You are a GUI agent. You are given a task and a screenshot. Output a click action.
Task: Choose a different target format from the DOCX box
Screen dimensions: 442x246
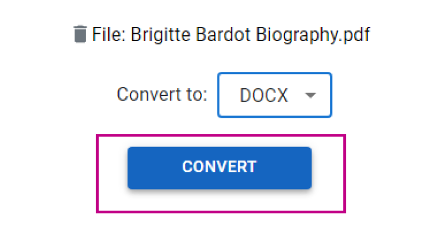[275, 95]
